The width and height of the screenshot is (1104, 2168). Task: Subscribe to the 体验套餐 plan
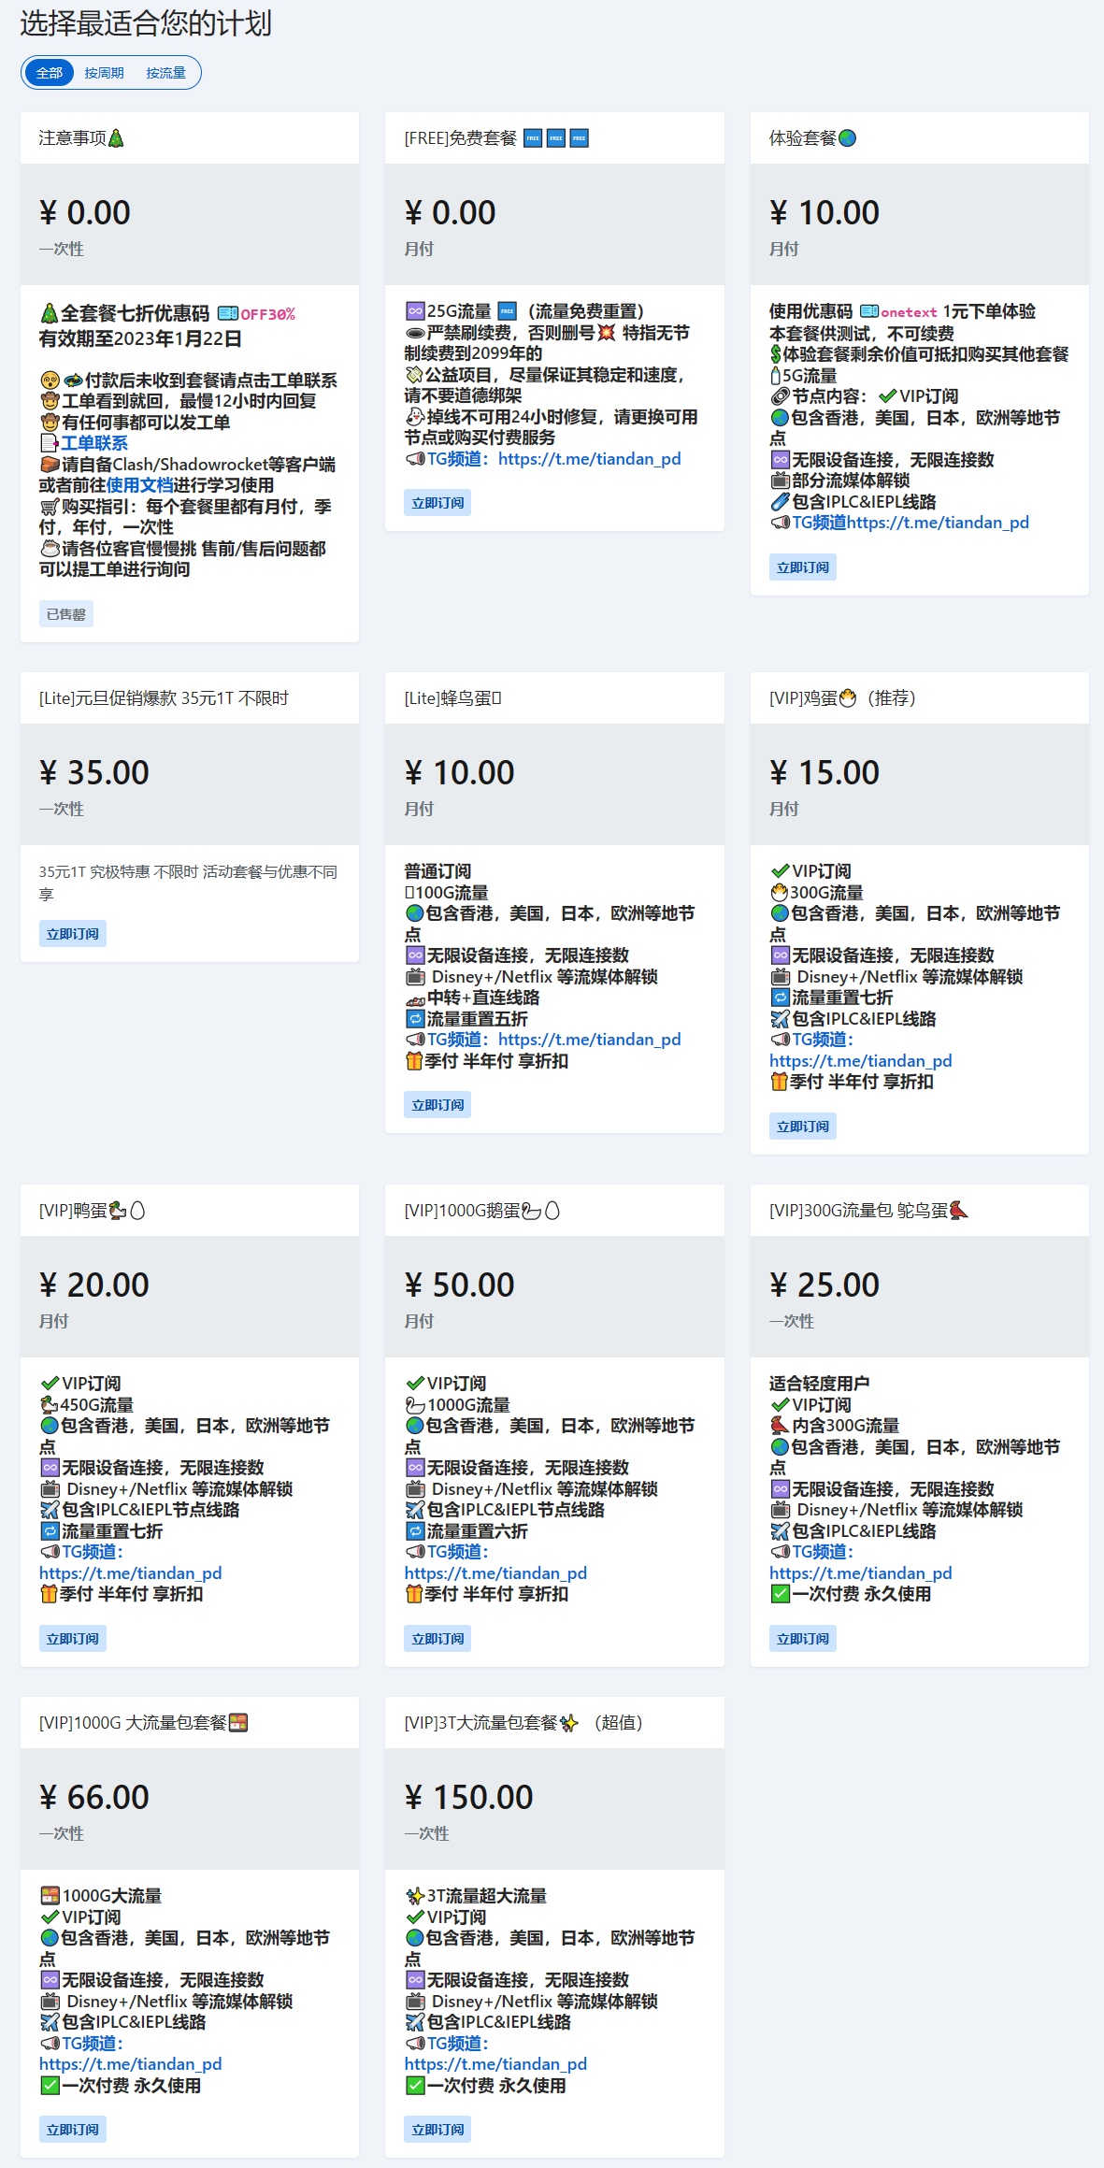coord(803,567)
